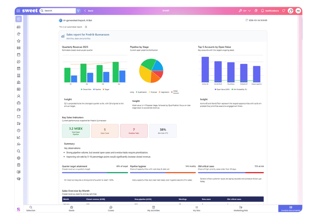This screenshot has height=219, width=317.
Task: Open the Invoice documents tab
Action: tap(290, 209)
